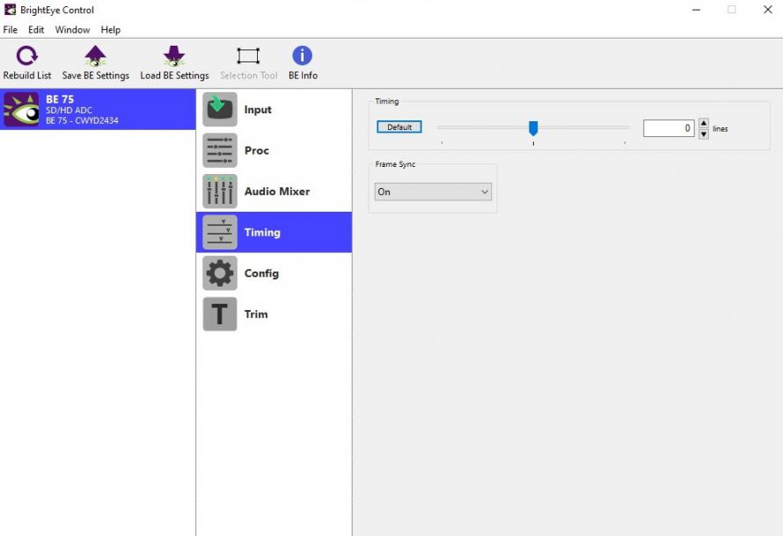This screenshot has width=783, height=536.
Task: Switch to the Config tab label
Action: coord(261,273)
